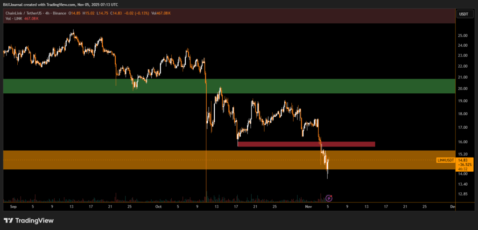Click the Vol · LINK indicator legend
478x230 pixels.
pos(12,18)
